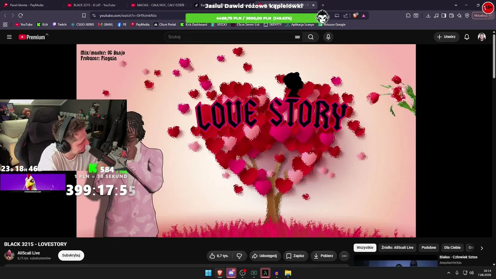Open Excel from the taskbar
The image size is (496, 279).
click(254, 273)
